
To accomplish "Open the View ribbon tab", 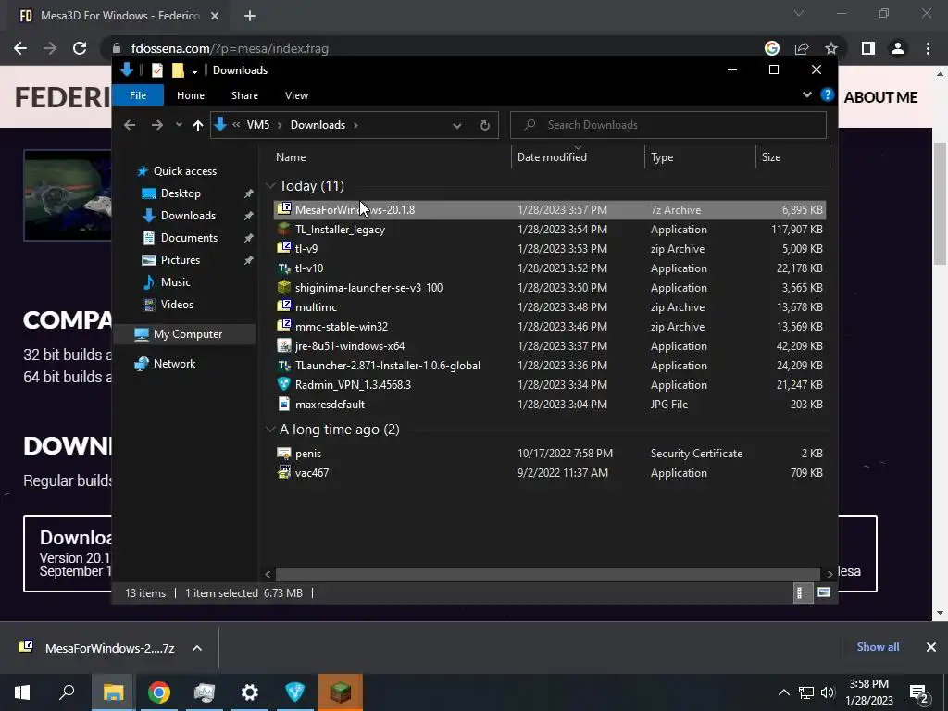I will click(x=296, y=95).
